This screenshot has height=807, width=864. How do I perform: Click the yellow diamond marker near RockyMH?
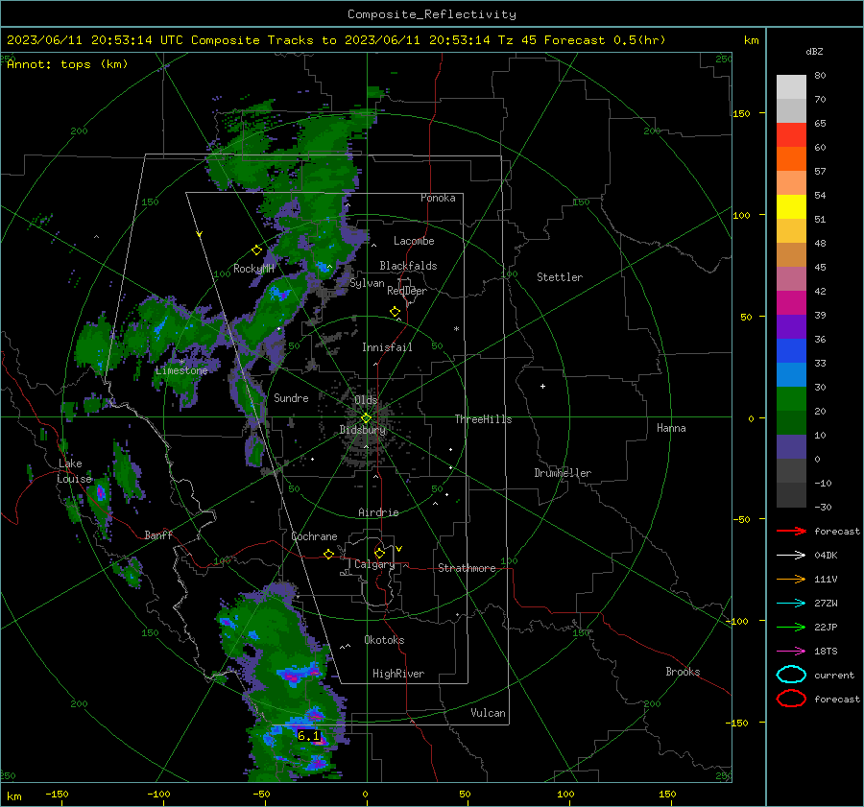click(x=256, y=250)
